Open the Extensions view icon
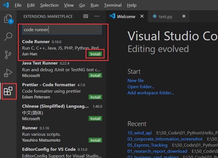This screenshot has height=158, width=218. [x=8, y=91]
